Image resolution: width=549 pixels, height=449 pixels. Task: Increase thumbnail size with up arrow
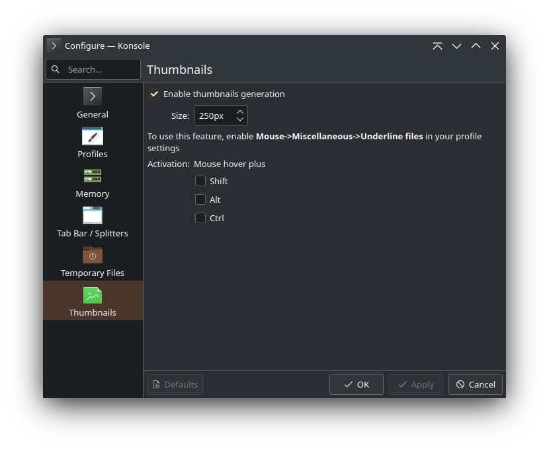tap(240, 112)
